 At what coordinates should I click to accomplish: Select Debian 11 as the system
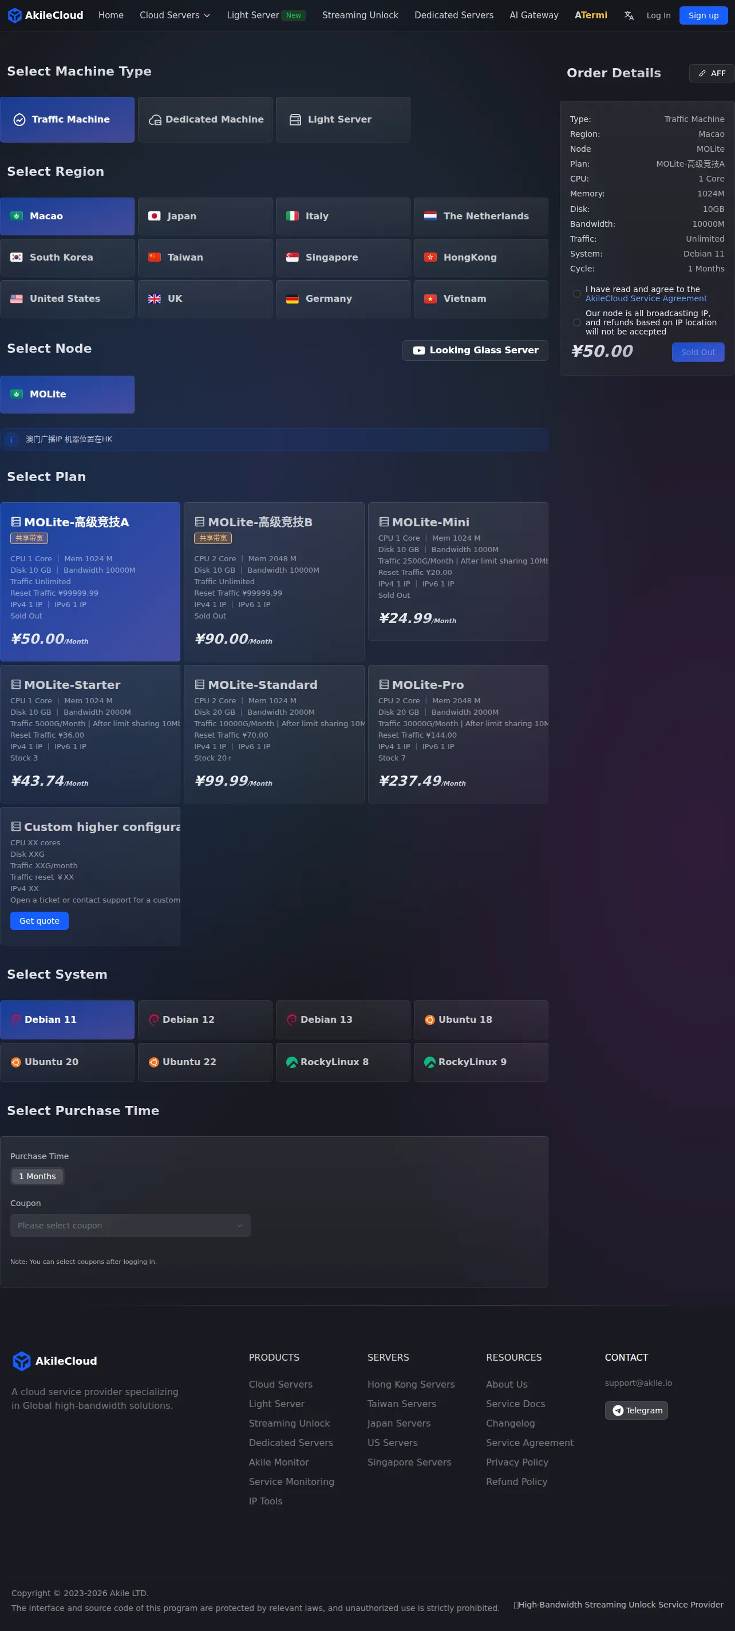[x=67, y=1019]
